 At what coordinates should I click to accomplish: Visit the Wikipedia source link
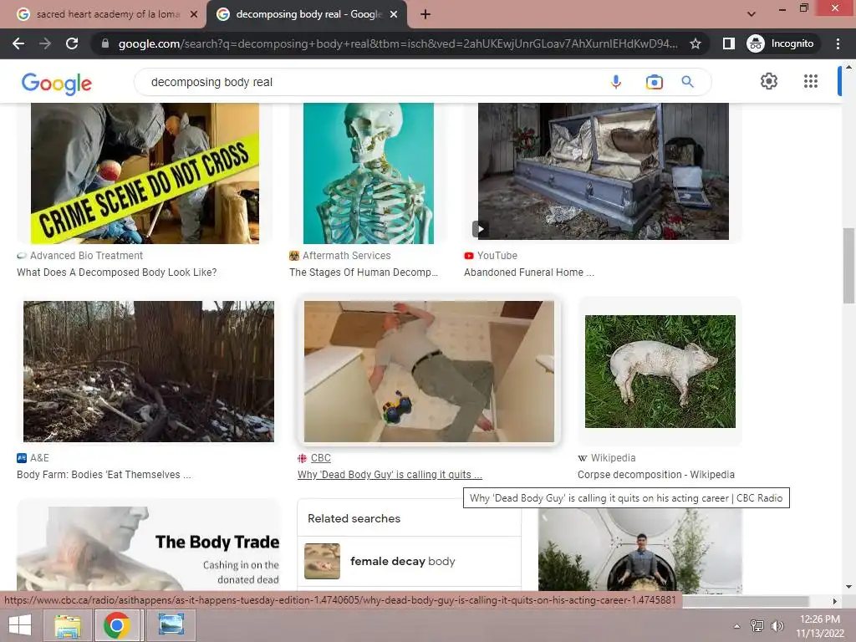[x=607, y=458]
